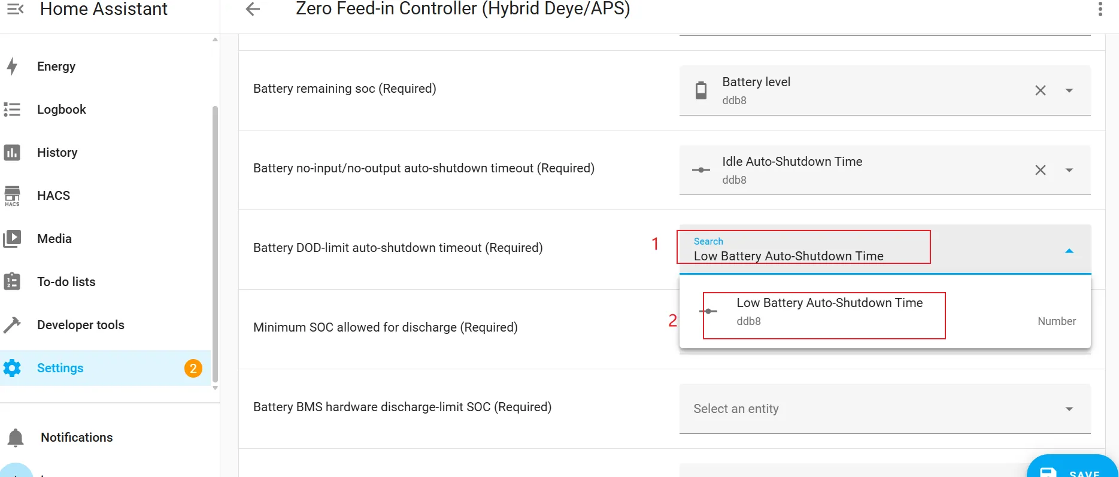
Task: Expand the Idle Auto-Shutdown Time entity dropdown
Action: (1069, 170)
